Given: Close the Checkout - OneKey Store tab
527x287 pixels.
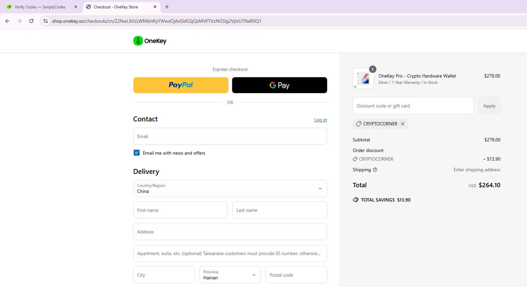Looking at the screenshot, I should pos(155,7).
